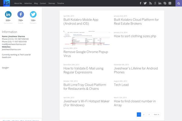The image size is (182, 121).
Task: Open the RSS feed icon
Action: pos(150,3)
